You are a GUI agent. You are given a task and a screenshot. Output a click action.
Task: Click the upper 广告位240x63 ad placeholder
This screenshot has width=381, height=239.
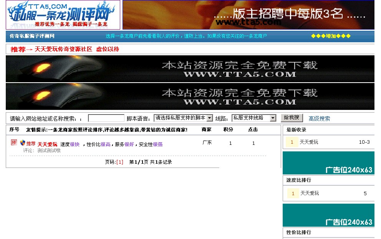click(328, 163)
